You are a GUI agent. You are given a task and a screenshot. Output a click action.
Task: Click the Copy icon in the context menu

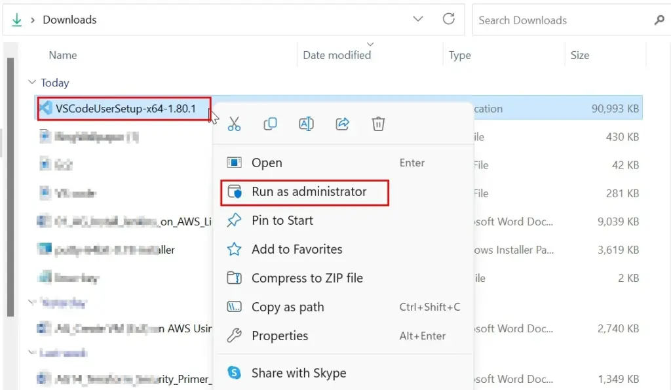(270, 124)
